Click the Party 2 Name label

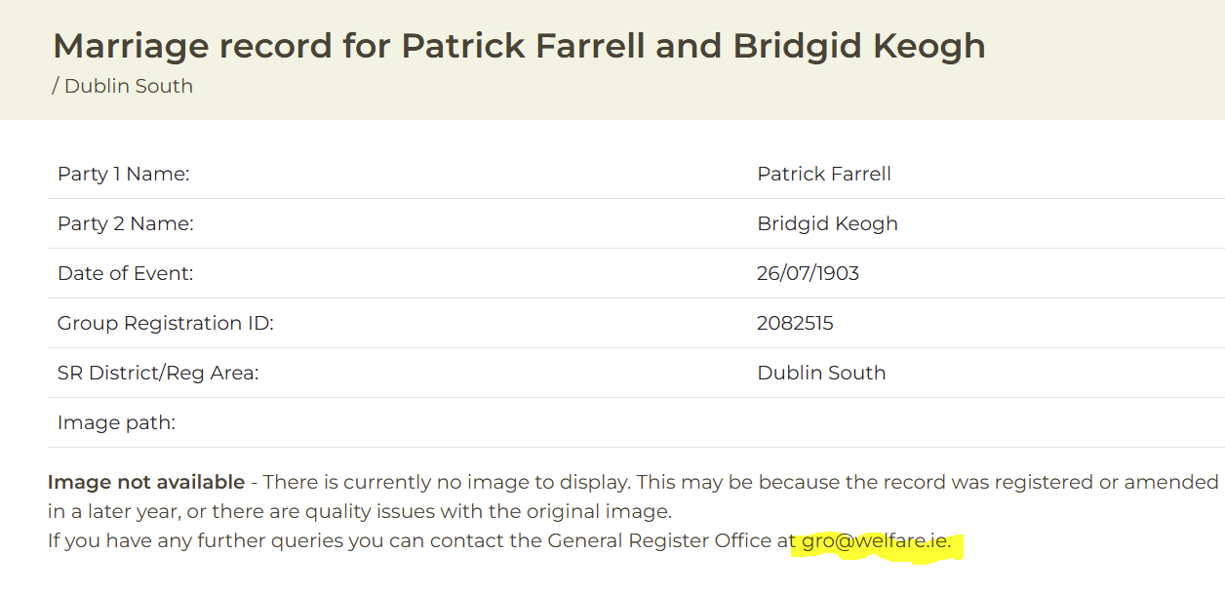[126, 223]
